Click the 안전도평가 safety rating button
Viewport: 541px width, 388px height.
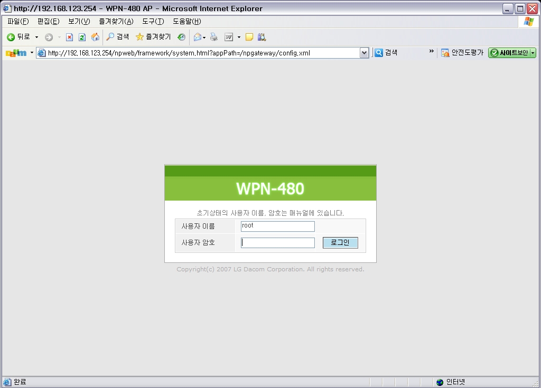(x=462, y=53)
